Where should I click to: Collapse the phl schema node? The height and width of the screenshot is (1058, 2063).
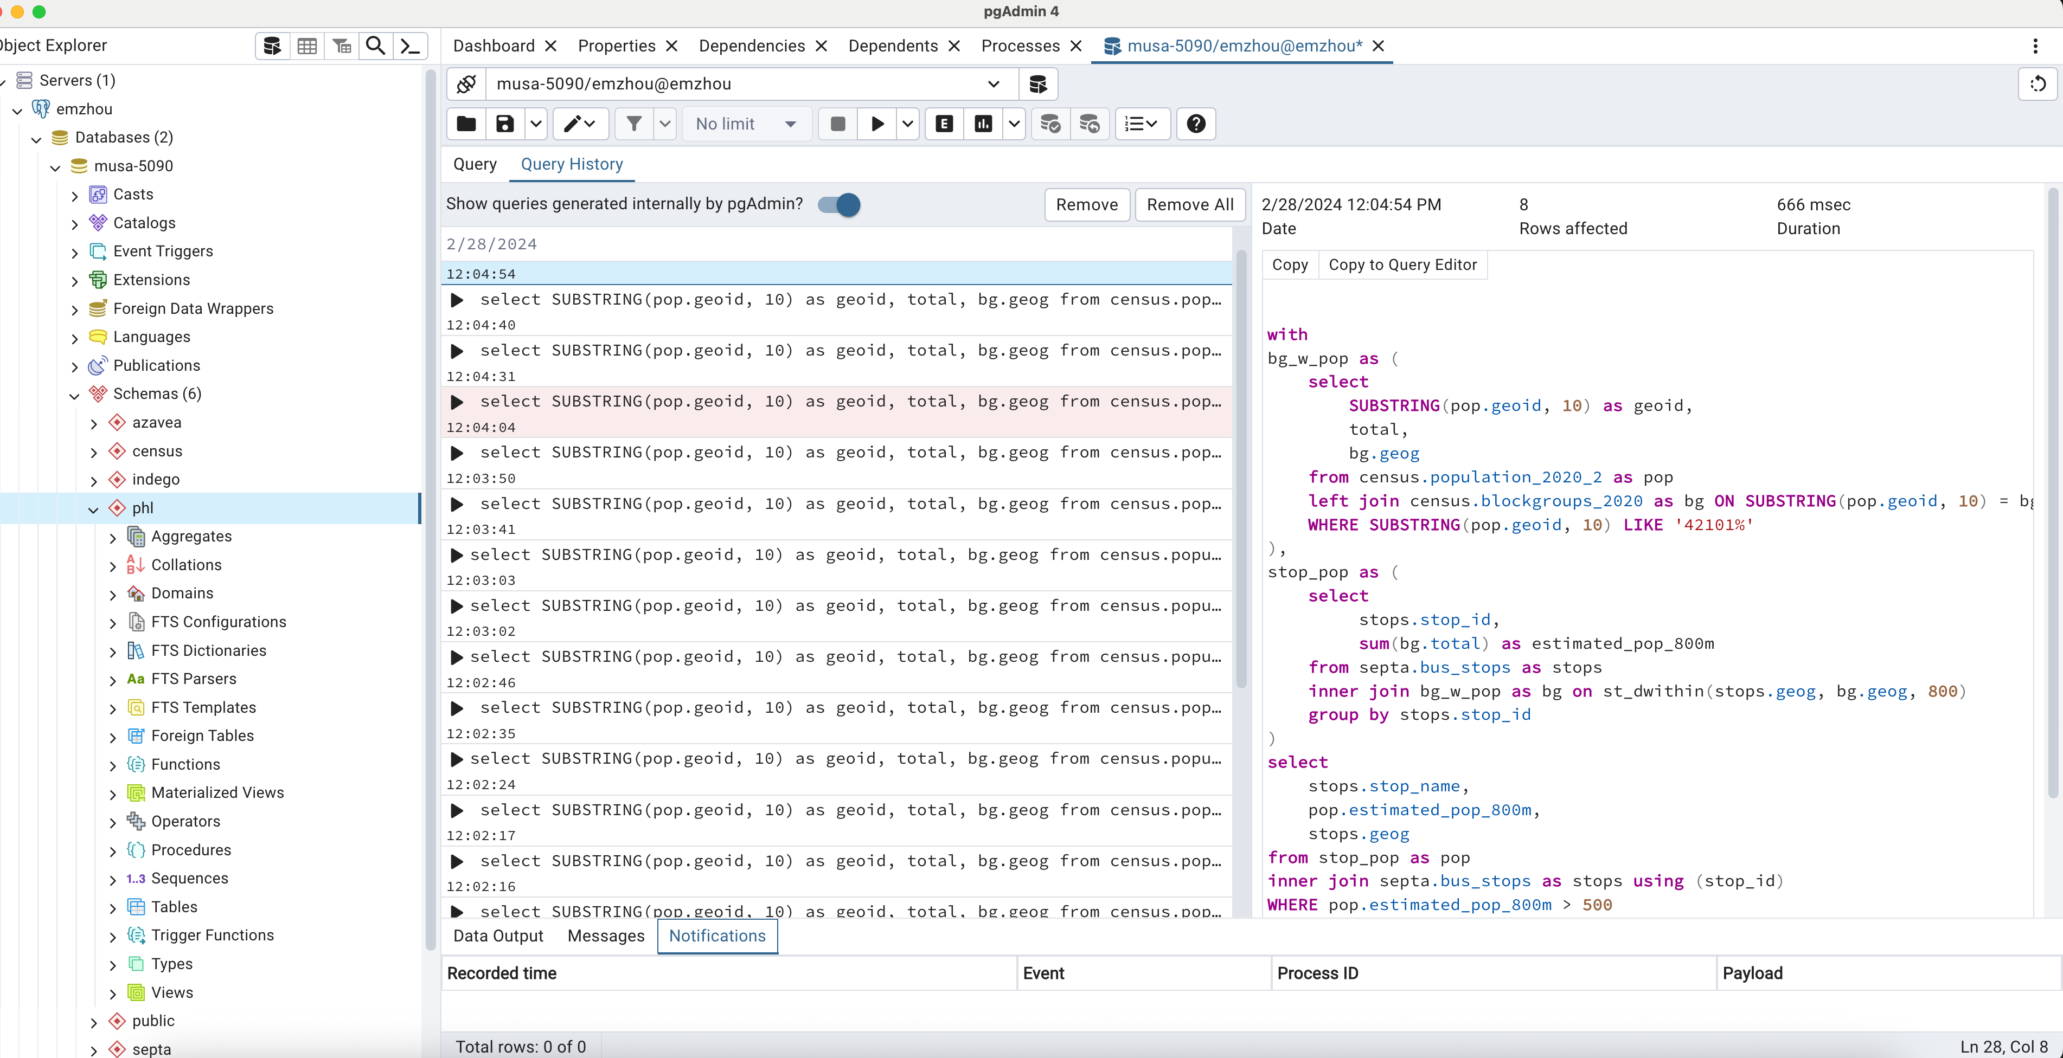(94, 508)
